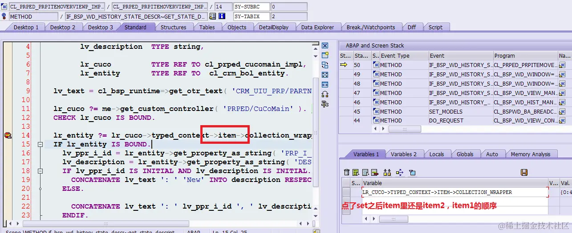Switch to the Globals tab
Viewport: 572px width, 233px height.
pos(465,154)
